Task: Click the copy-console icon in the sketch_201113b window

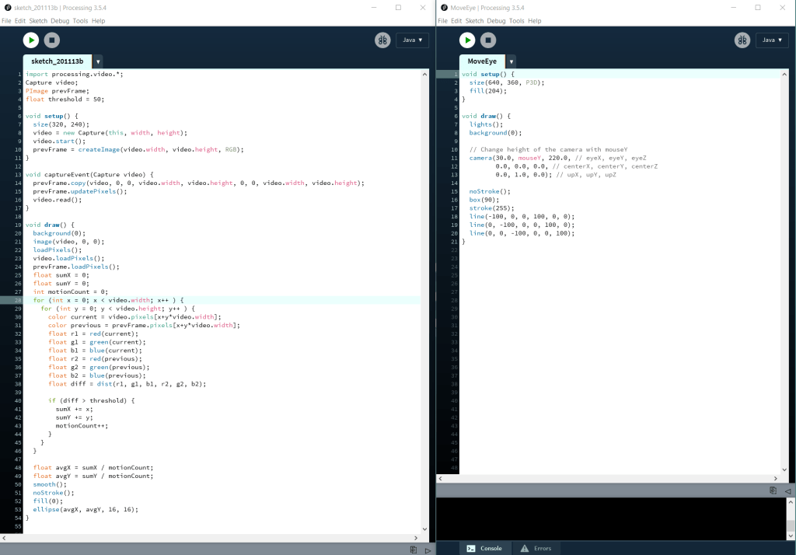Action: pos(414,550)
